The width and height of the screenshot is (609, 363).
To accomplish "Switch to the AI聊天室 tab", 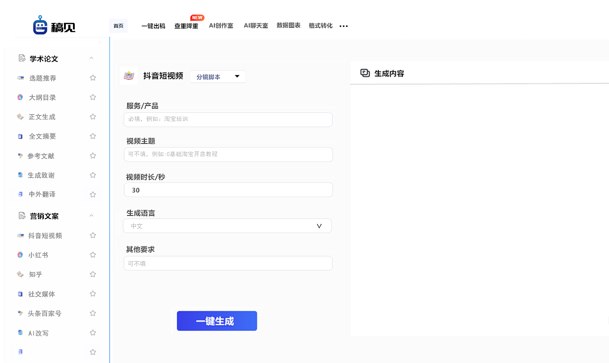I will pyautogui.click(x=256, y=25).
